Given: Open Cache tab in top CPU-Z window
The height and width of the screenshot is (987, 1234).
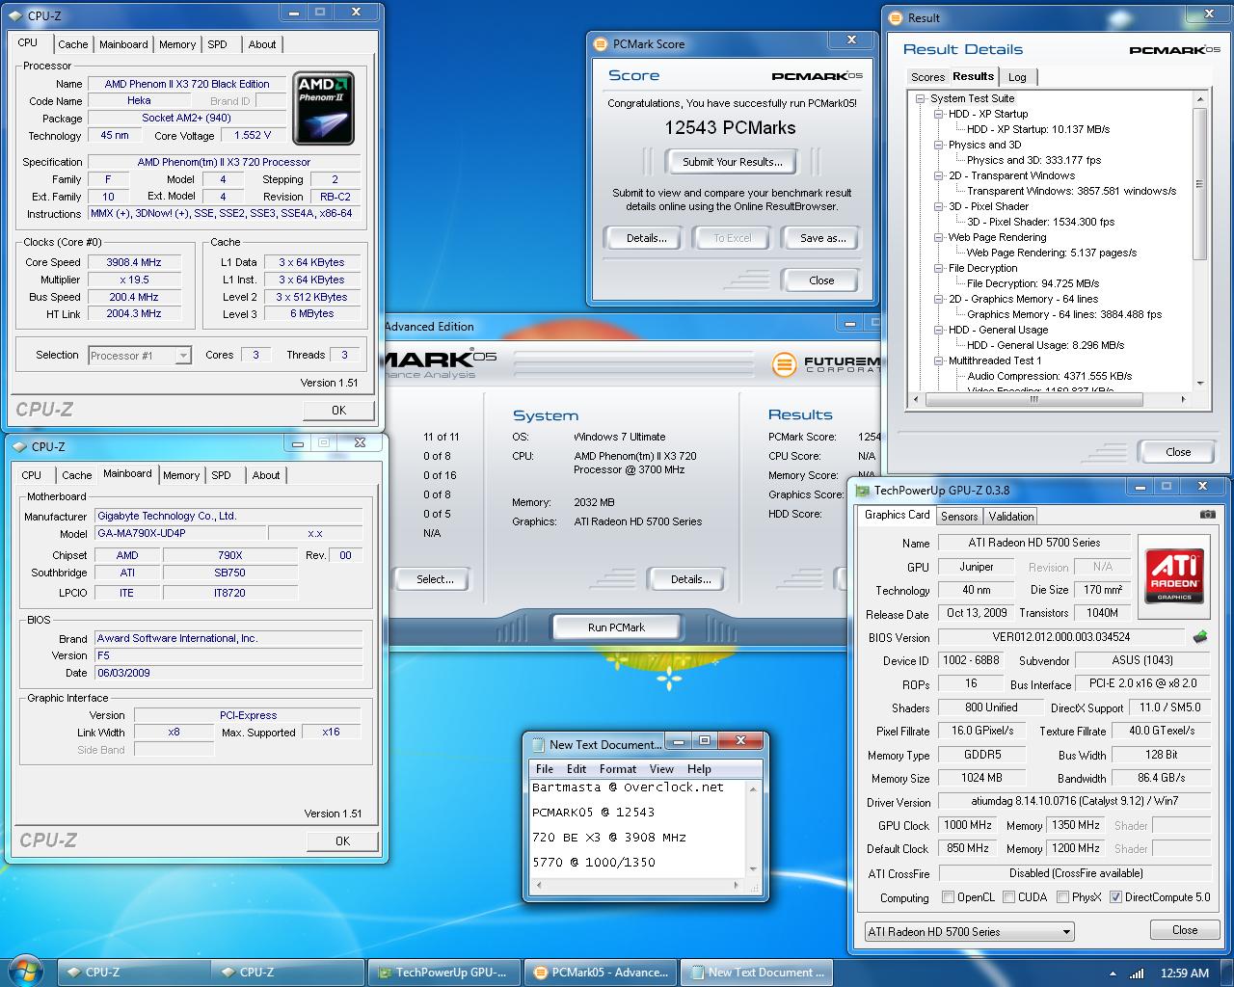Looking at the screenshot, I should point(72,44).
